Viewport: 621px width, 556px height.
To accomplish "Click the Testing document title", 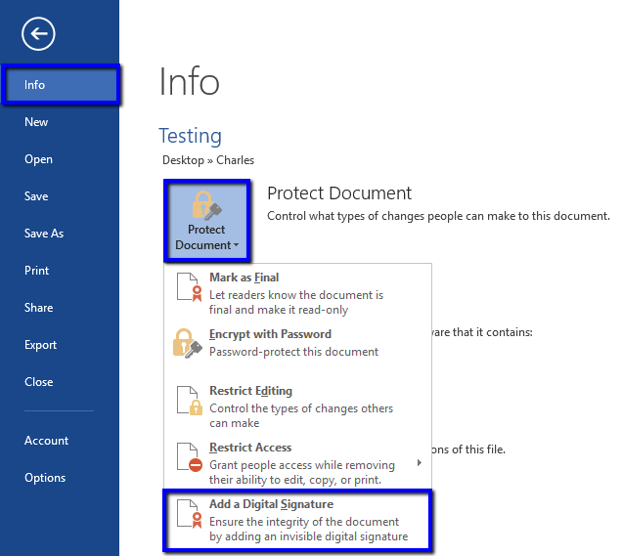I will [190, 136].
